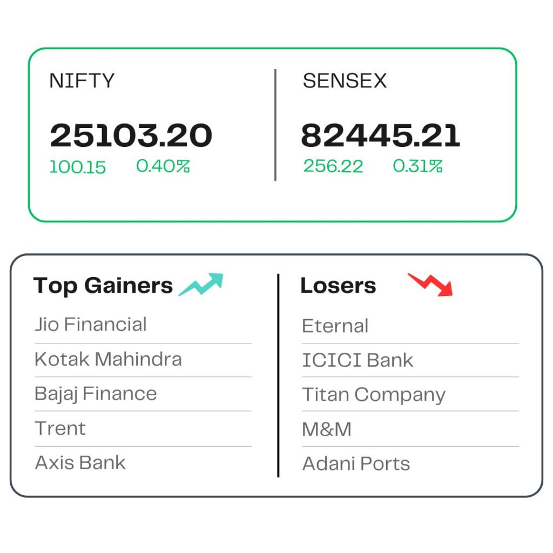
Task: Click the green upward trend arrow icon
Action: coord(201,284)
